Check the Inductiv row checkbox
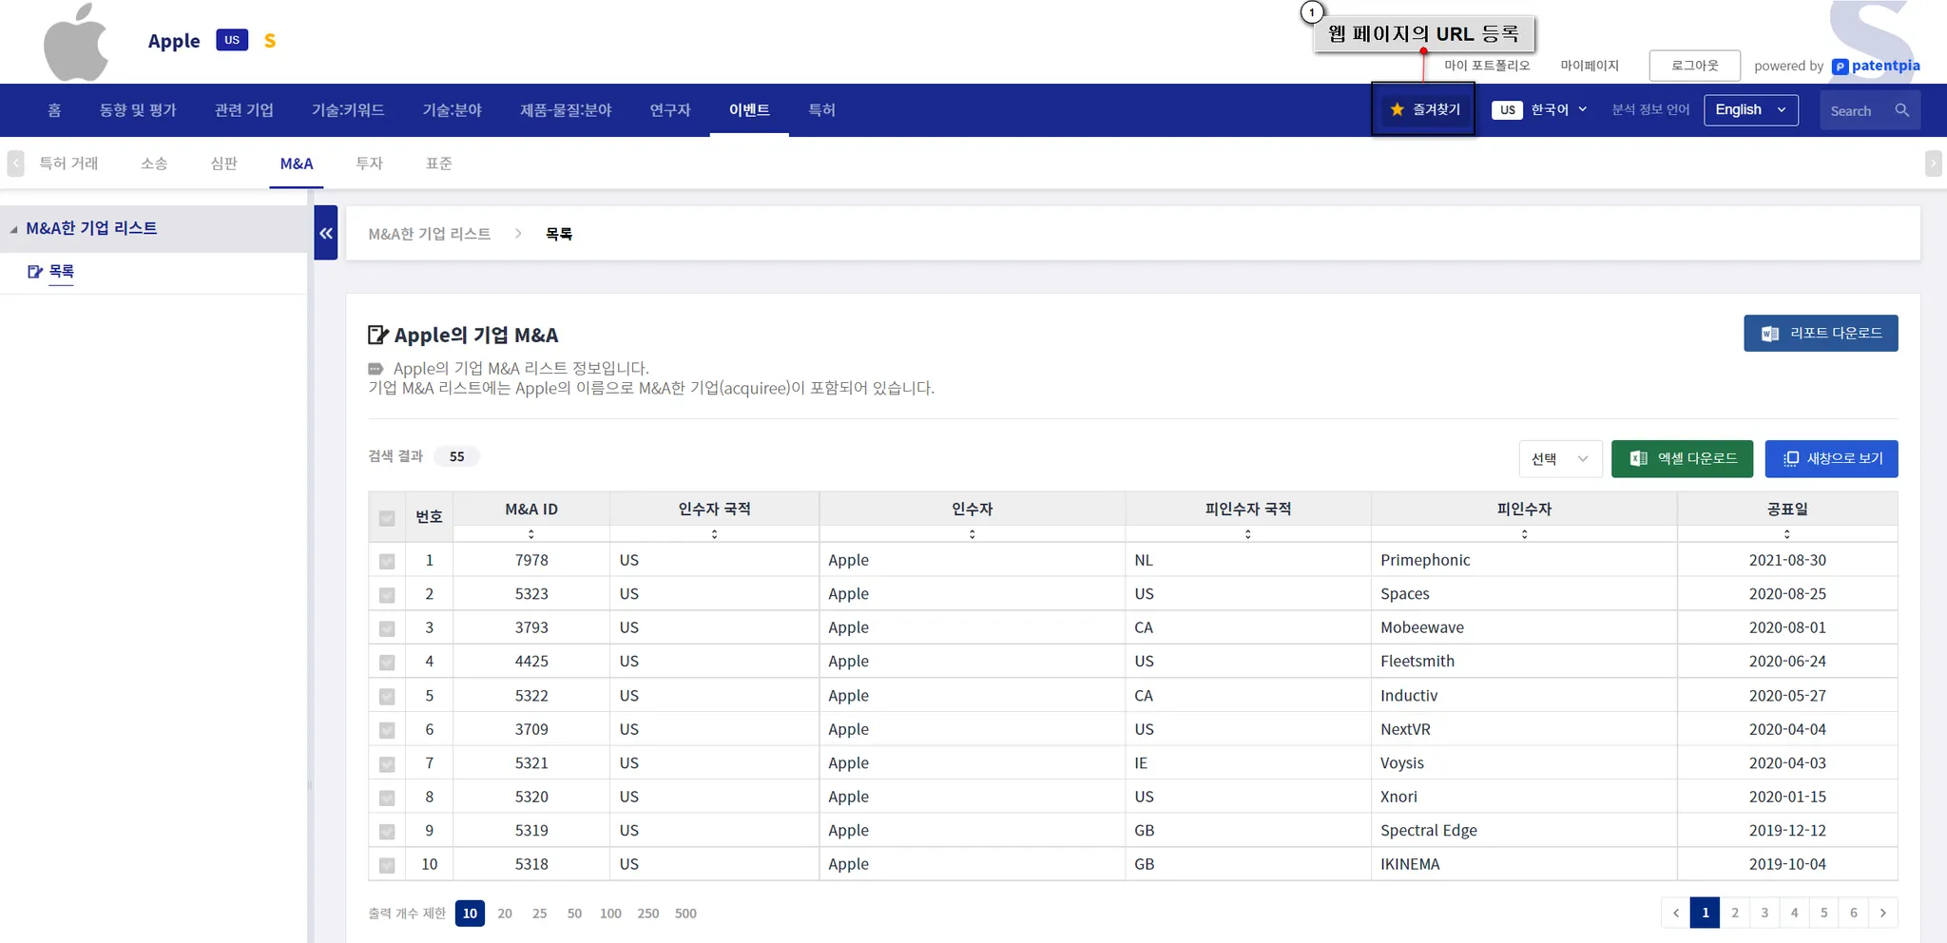This screenshot has height=943, width=1947. click(387, 697)
